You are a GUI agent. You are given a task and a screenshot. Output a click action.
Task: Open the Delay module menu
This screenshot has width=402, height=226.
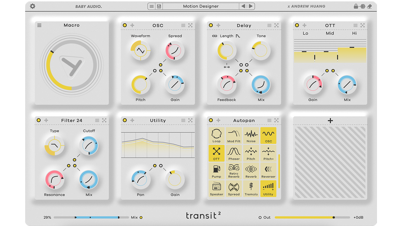point(269,25)
